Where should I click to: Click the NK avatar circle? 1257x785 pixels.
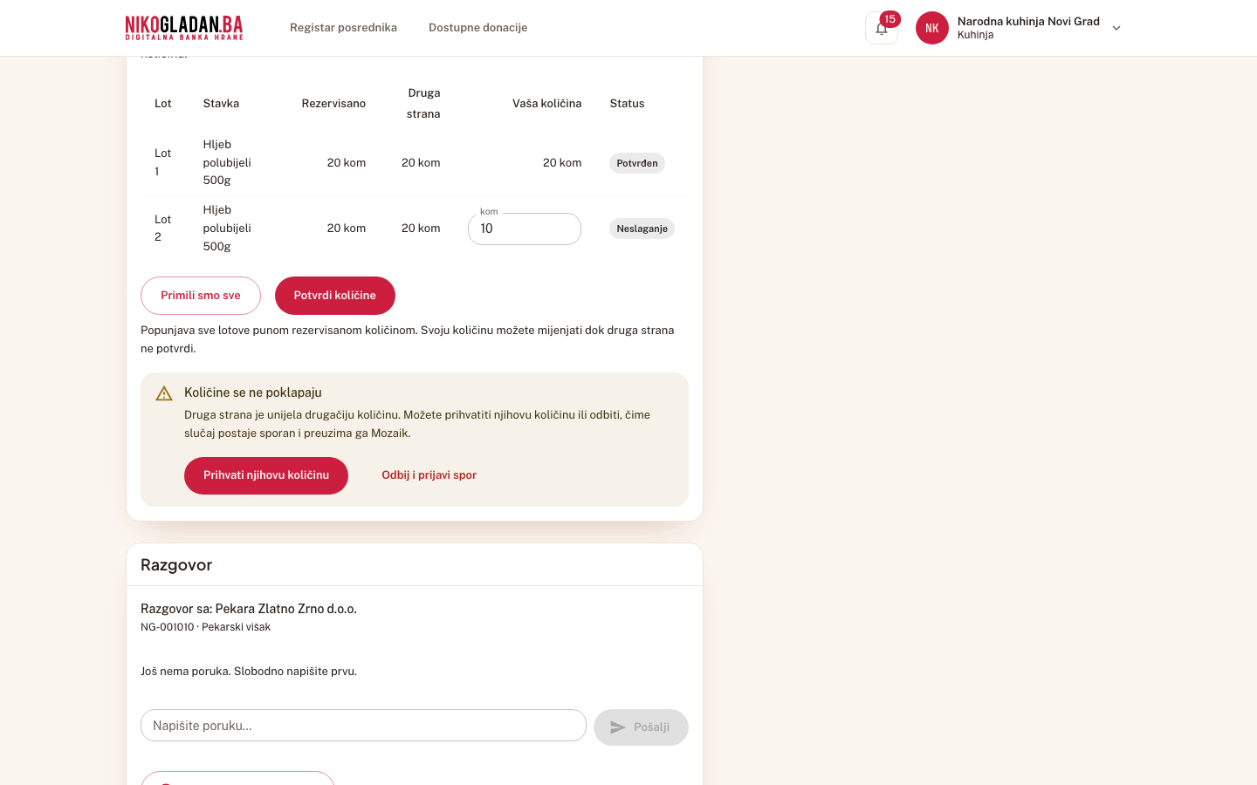click(932, 28)
